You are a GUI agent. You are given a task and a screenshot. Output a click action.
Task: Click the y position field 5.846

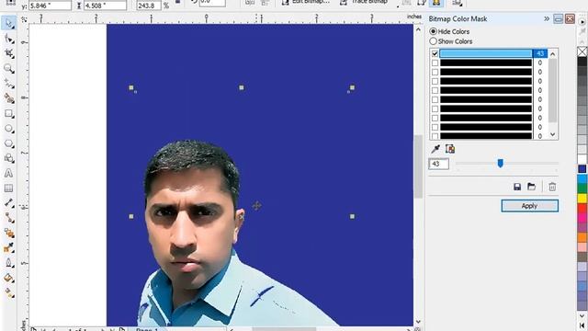point(50,5)
